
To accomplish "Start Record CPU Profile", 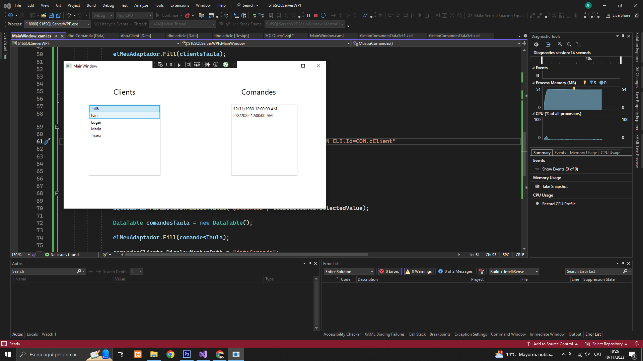I will point(559,204).
